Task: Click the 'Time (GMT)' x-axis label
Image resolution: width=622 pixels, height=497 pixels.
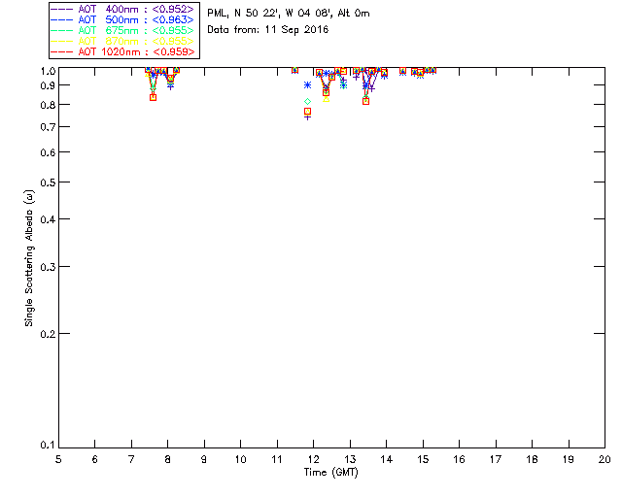Action: click(331, 473)
